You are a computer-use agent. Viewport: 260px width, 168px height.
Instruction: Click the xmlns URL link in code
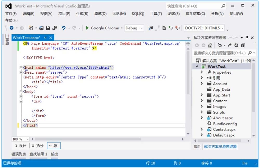80,68
